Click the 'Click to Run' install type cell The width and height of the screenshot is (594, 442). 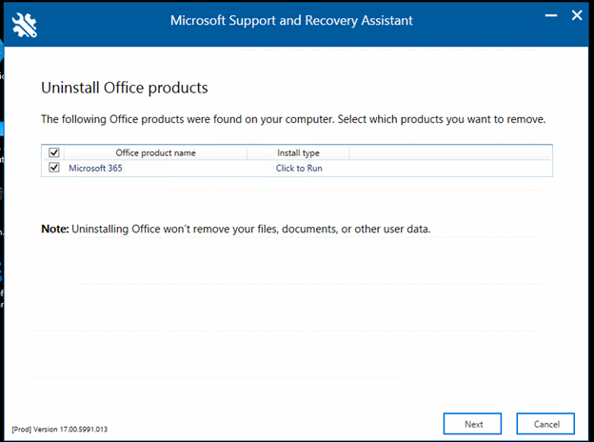(x=297, y=169)
